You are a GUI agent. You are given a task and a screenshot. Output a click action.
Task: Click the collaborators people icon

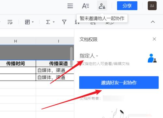click(x=102, y=6)
